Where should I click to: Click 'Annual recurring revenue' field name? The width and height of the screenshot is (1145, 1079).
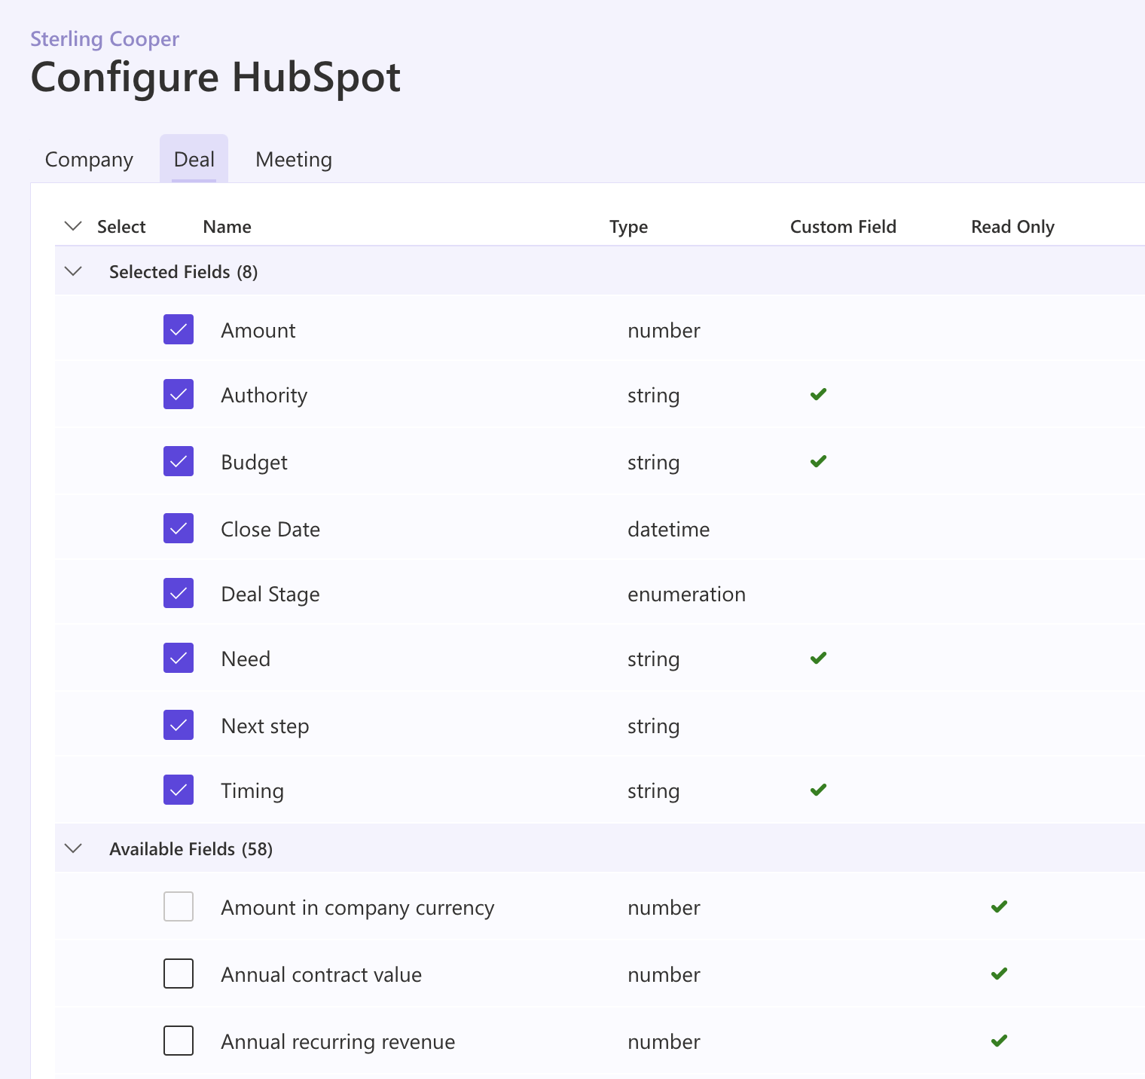338,1042
